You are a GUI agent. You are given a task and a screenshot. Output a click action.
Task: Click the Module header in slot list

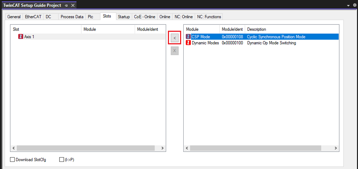[x=108, y=29]
